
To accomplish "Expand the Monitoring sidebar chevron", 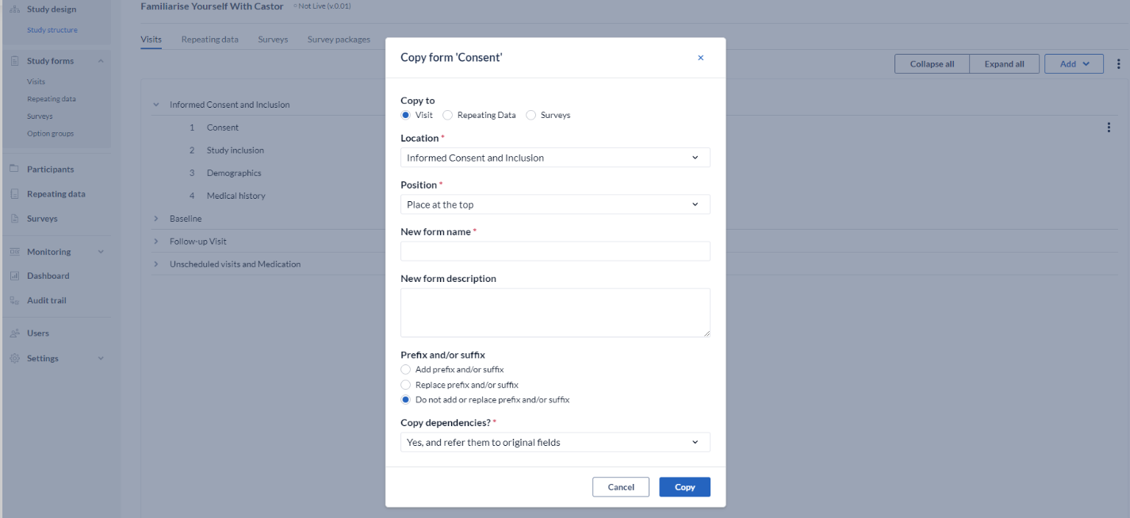I will (101, 252).
